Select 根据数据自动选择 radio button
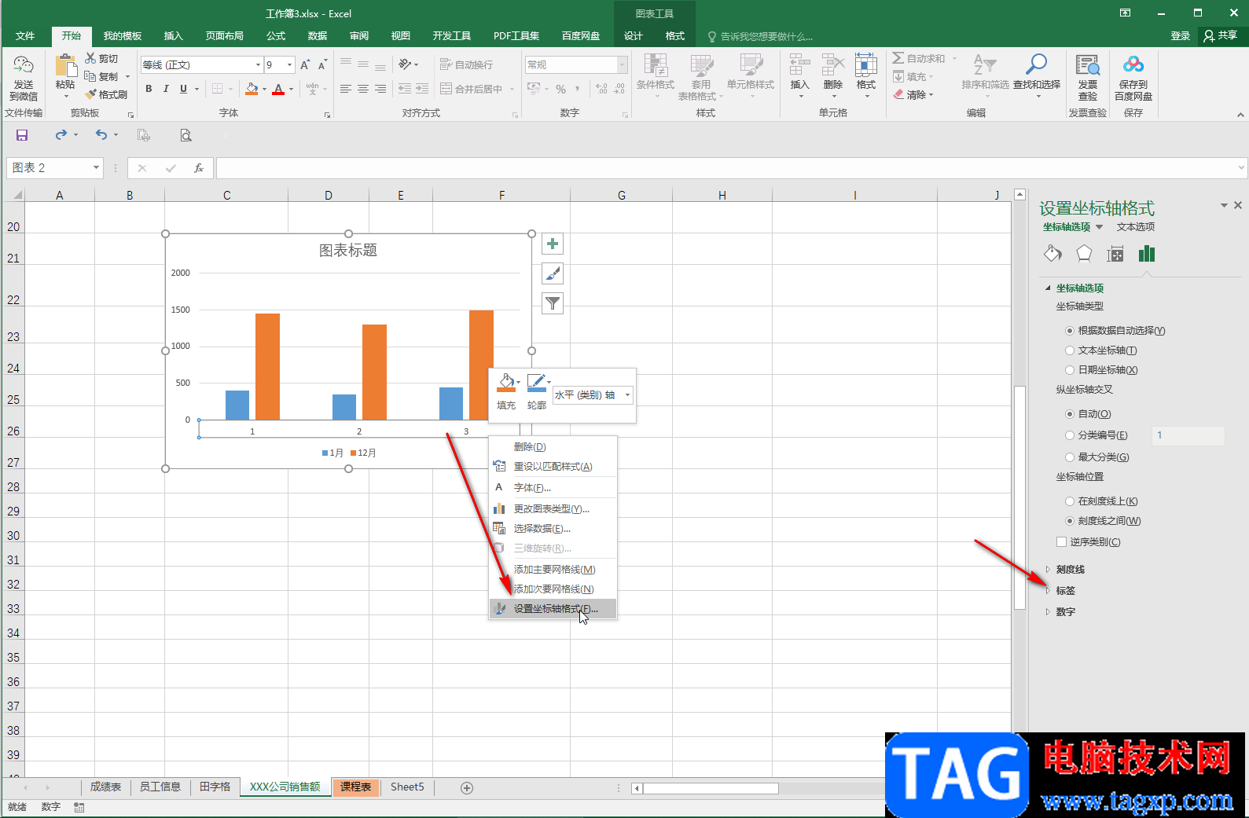This screenshot has width=1249, height=818. click(1069, 331)
